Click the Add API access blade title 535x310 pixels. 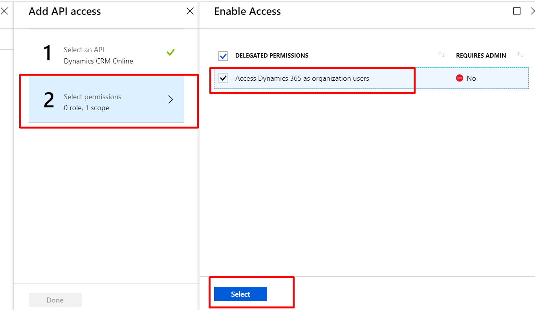(65, 11)
